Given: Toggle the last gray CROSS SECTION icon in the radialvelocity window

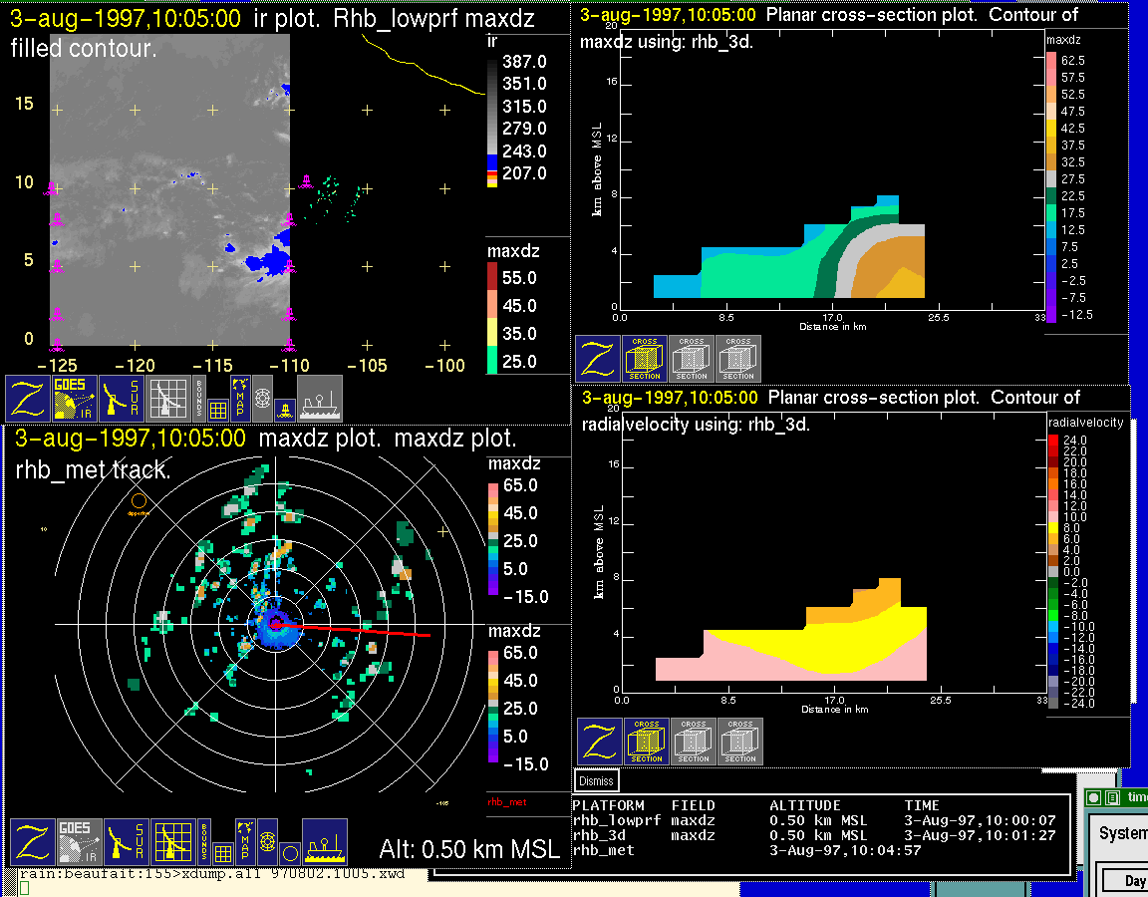Looking at the screenshot, I should tap(740, 742).
